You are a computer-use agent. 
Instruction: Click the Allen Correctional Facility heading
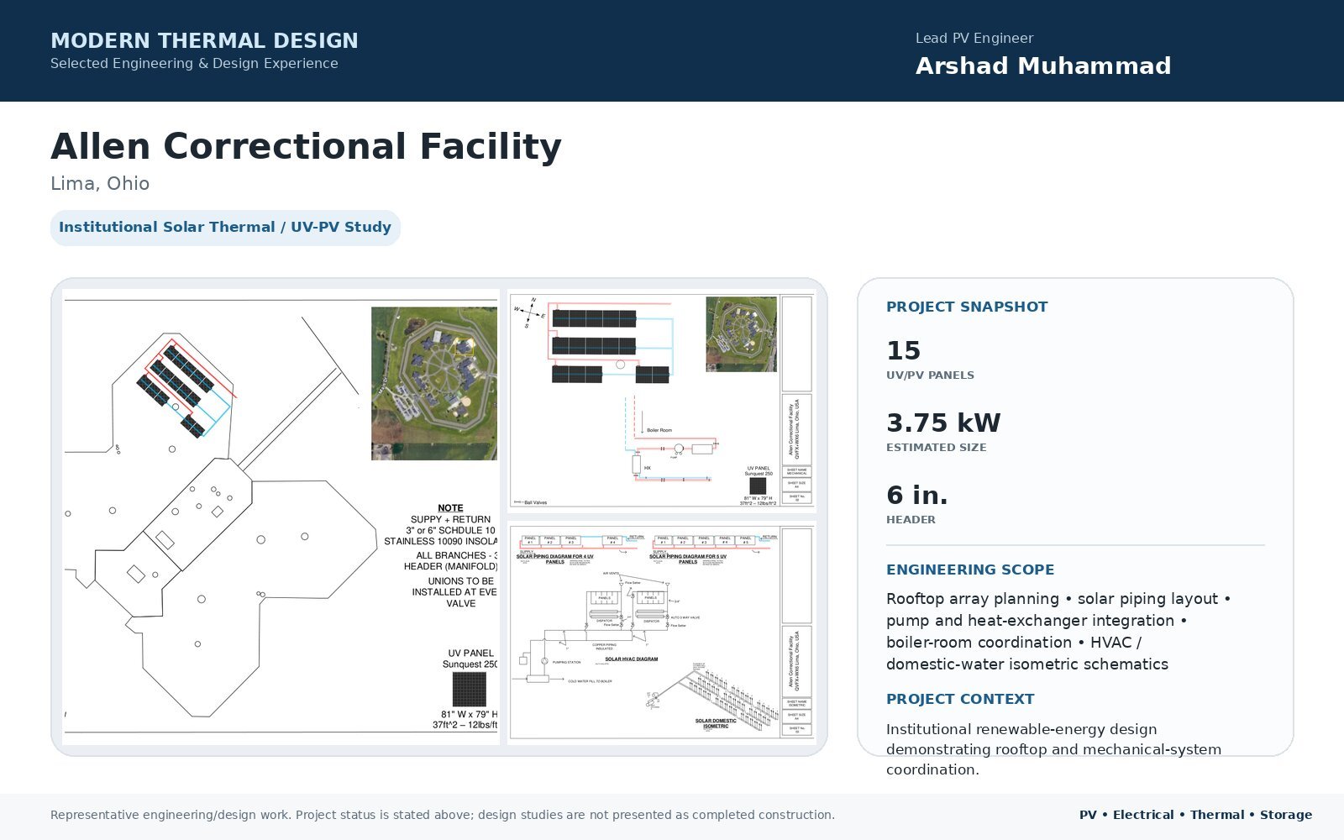[306, 146]
